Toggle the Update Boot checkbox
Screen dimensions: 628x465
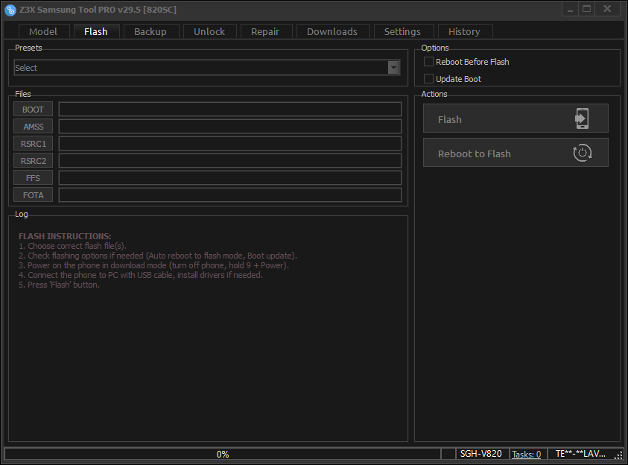click(428, 79)
